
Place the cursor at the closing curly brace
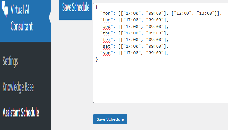pos(97,59)
